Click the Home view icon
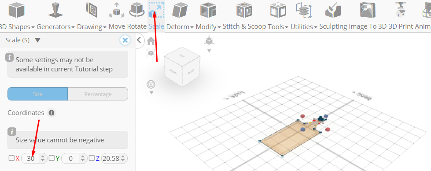Screen dimensions: 431x171 [x=151, y=41]
